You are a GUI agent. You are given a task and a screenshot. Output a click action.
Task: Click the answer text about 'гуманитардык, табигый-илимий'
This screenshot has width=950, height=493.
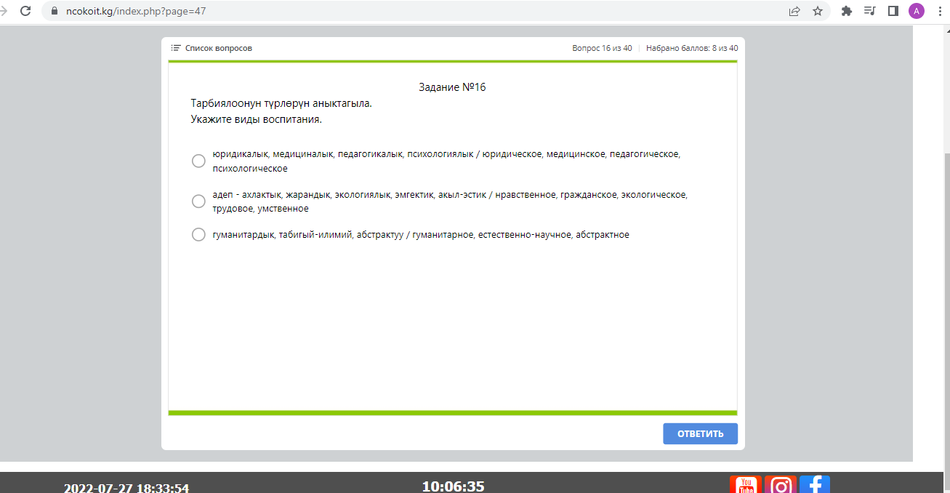[x=420, y=235]
